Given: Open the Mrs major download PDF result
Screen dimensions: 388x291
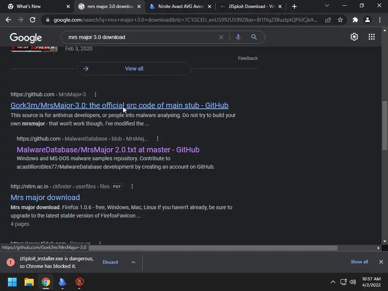Looking at the screenshot, I should [45, 197].
